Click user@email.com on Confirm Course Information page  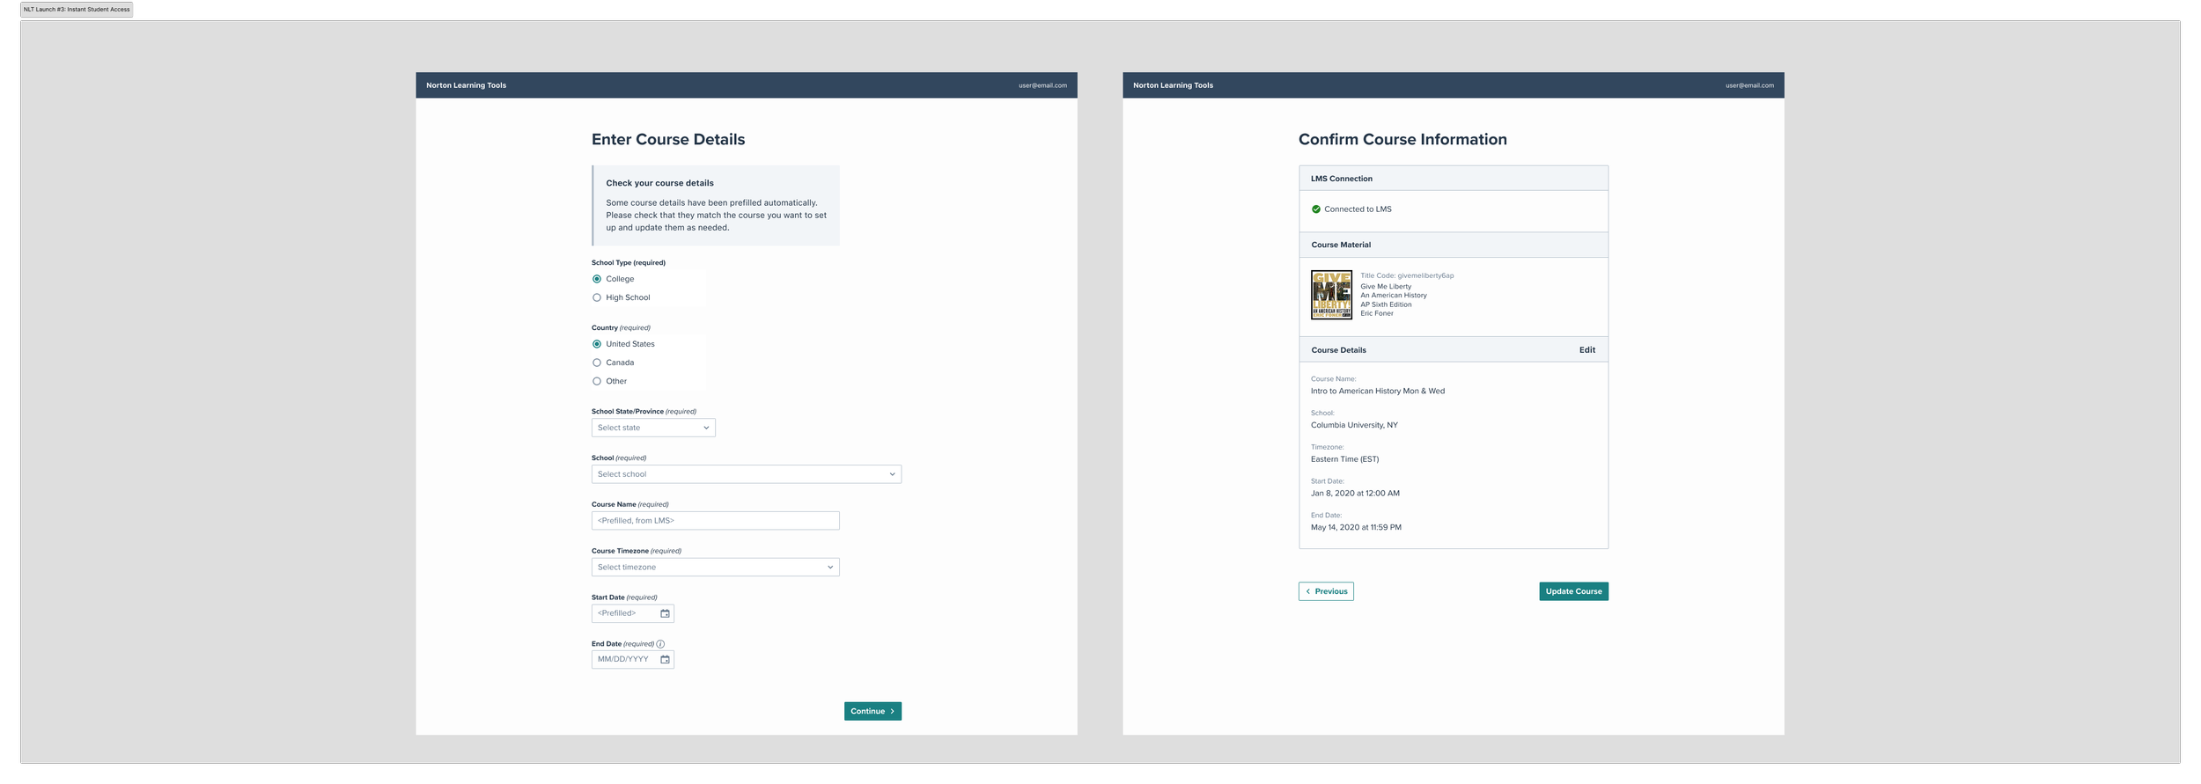[x=1749, y=85]
